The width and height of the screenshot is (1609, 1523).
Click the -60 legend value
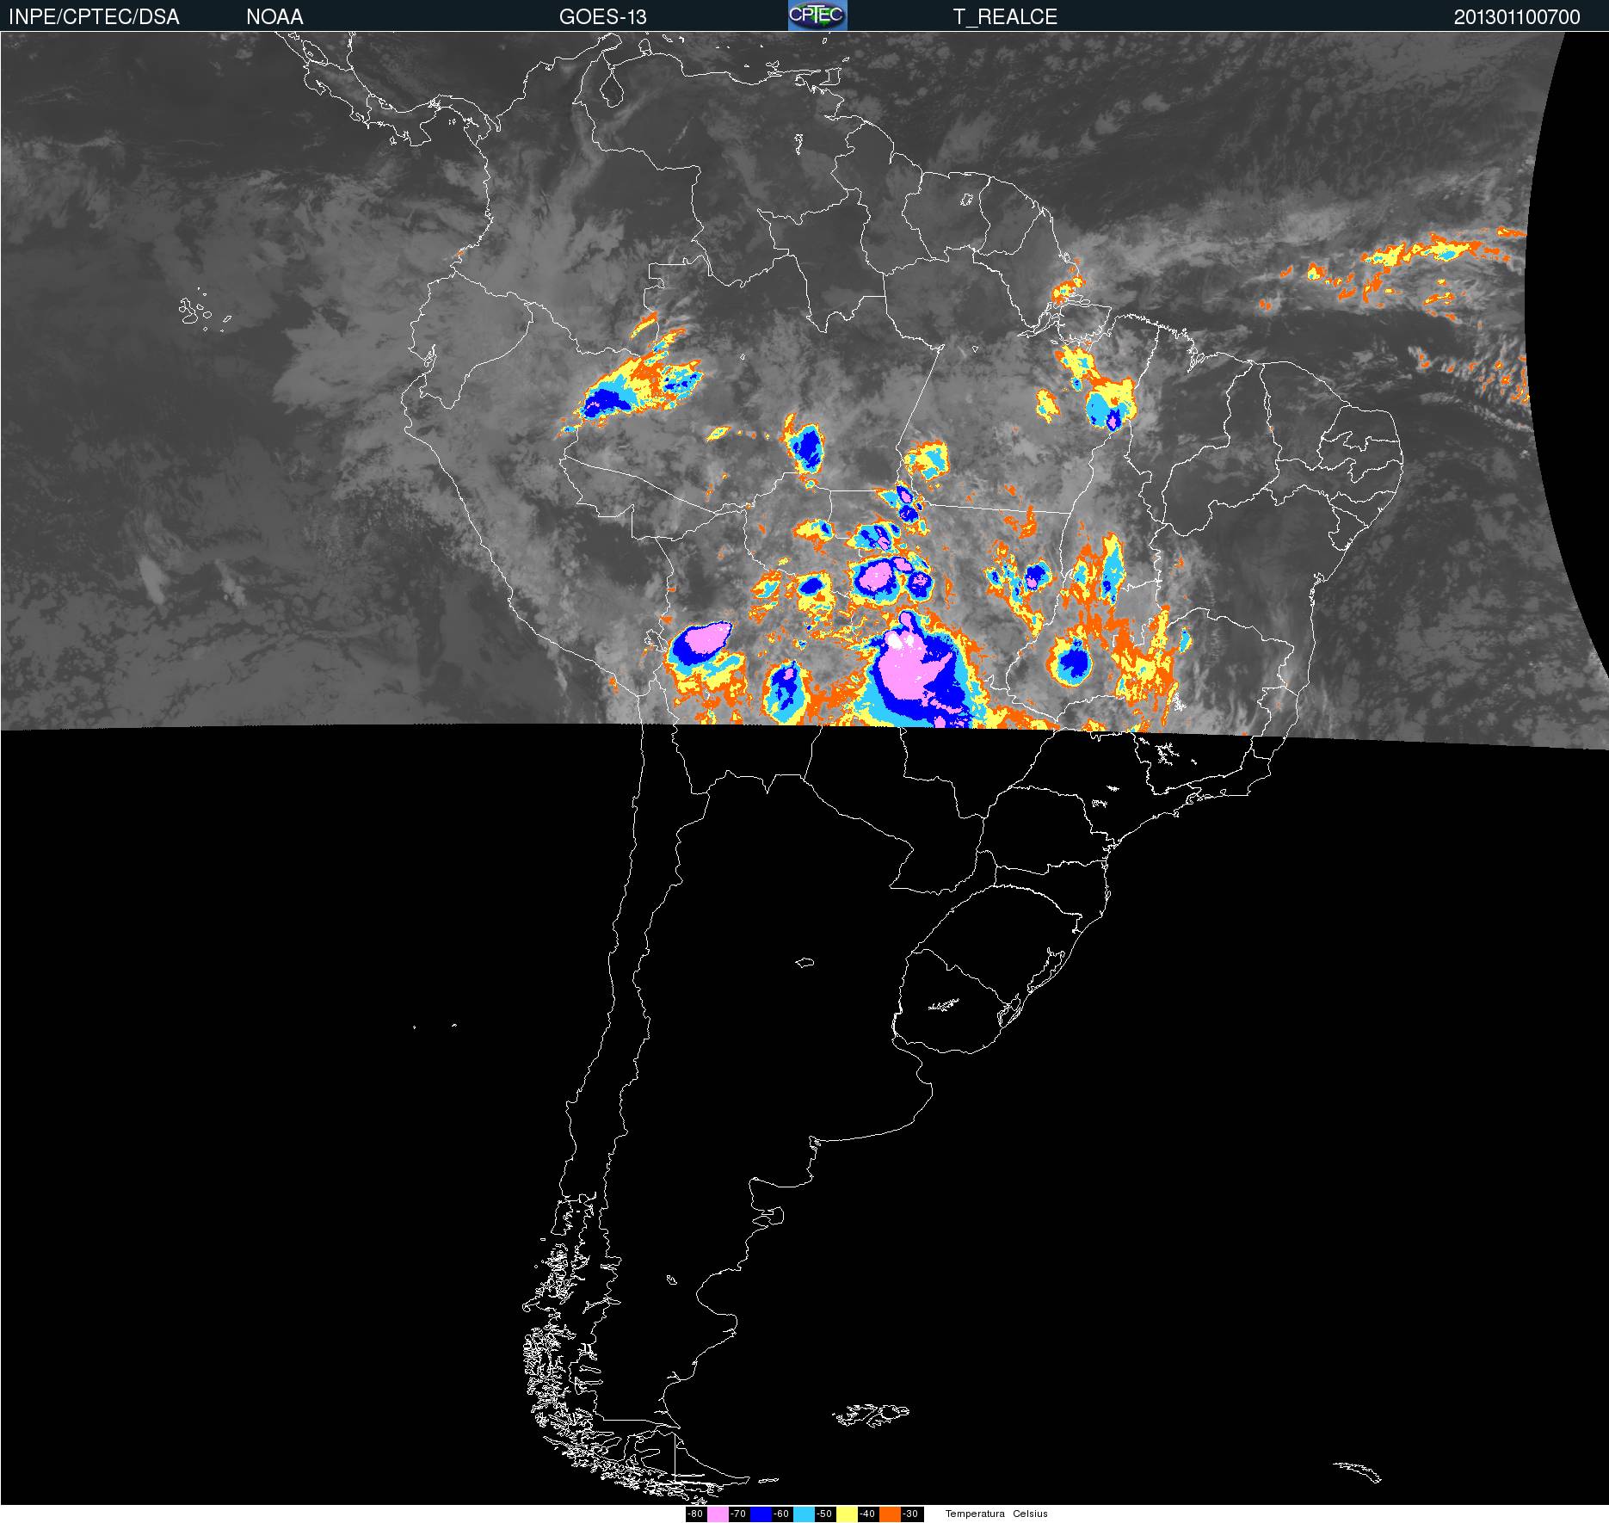[781, 1514]
